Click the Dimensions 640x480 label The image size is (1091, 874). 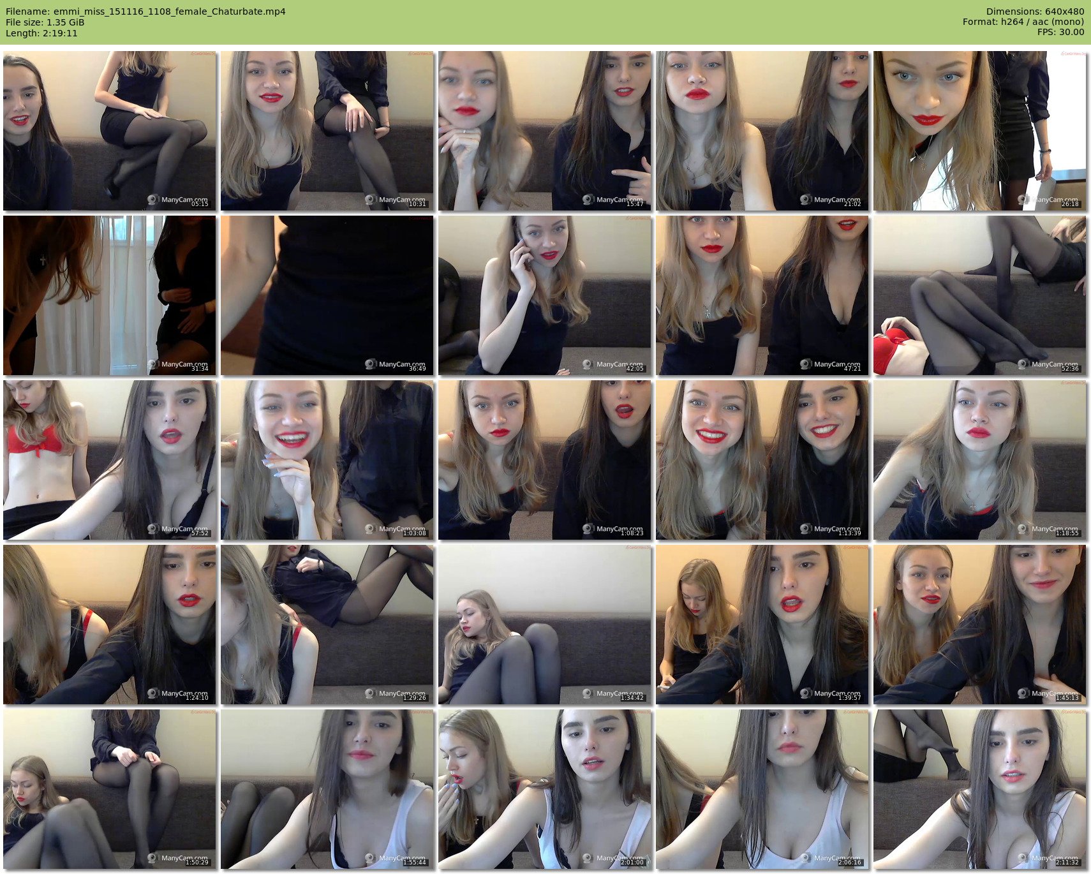[1035, 11]
